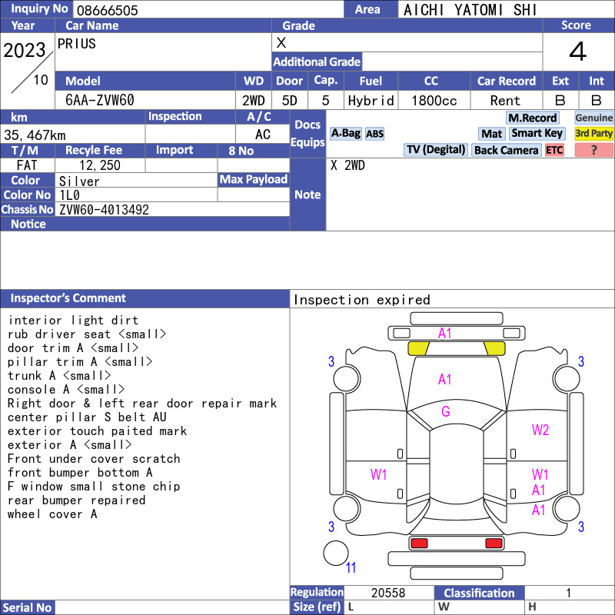Screen dimensions: 615x615
Task: Click the recycle fee 12,250
Action: (100, 165)
